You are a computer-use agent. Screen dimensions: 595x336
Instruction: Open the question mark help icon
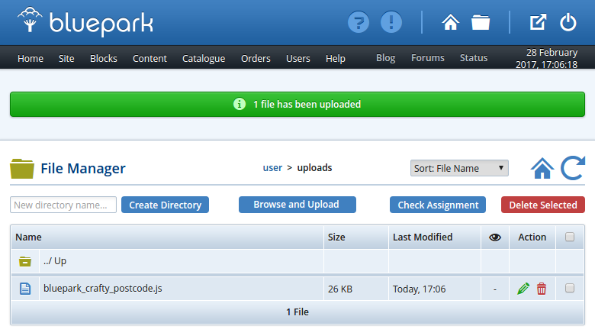[x=359, y=22]
